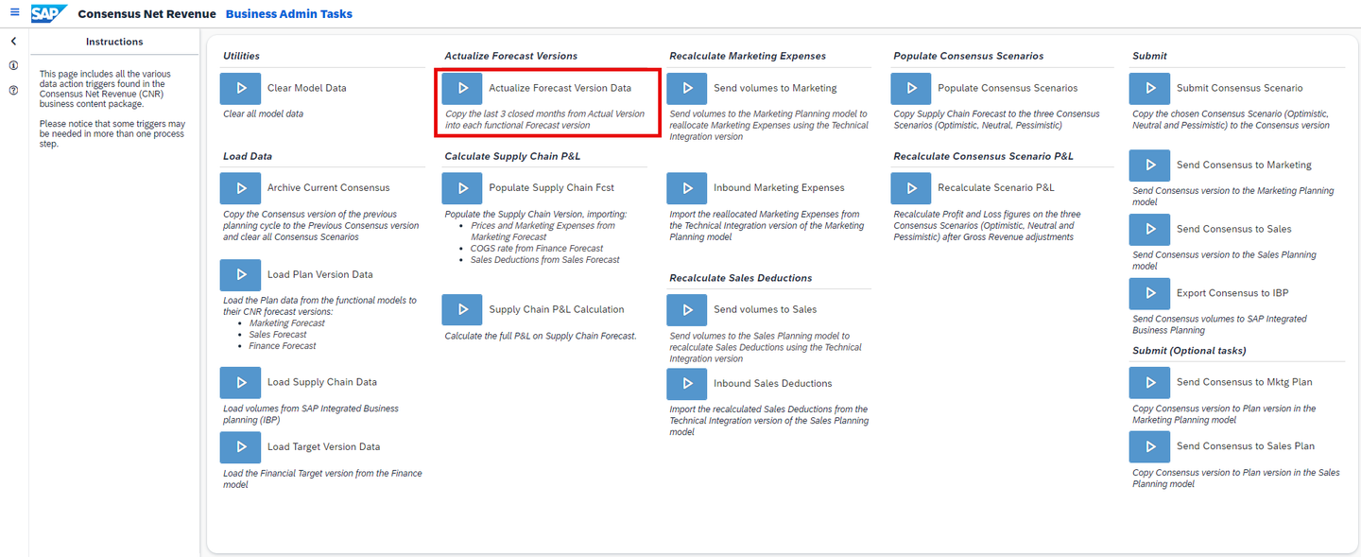Select the 'Marketing Forecast' bullet under Load Plan

coord(287,323)
